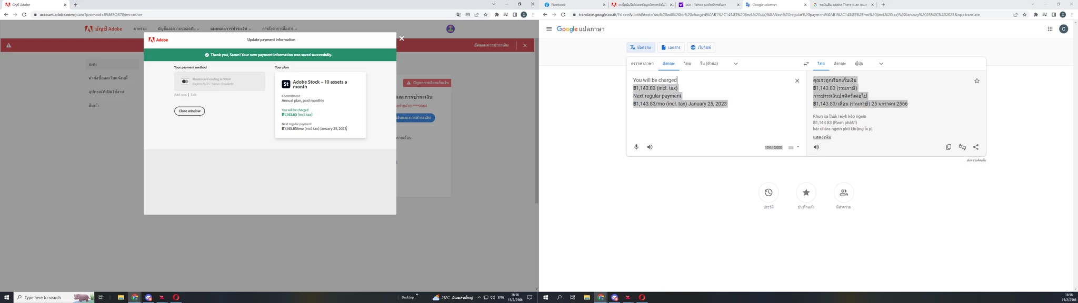Open the Google account avatar on Translate page
Viewport: 1078px width, 303px height.
[1064, 29]
